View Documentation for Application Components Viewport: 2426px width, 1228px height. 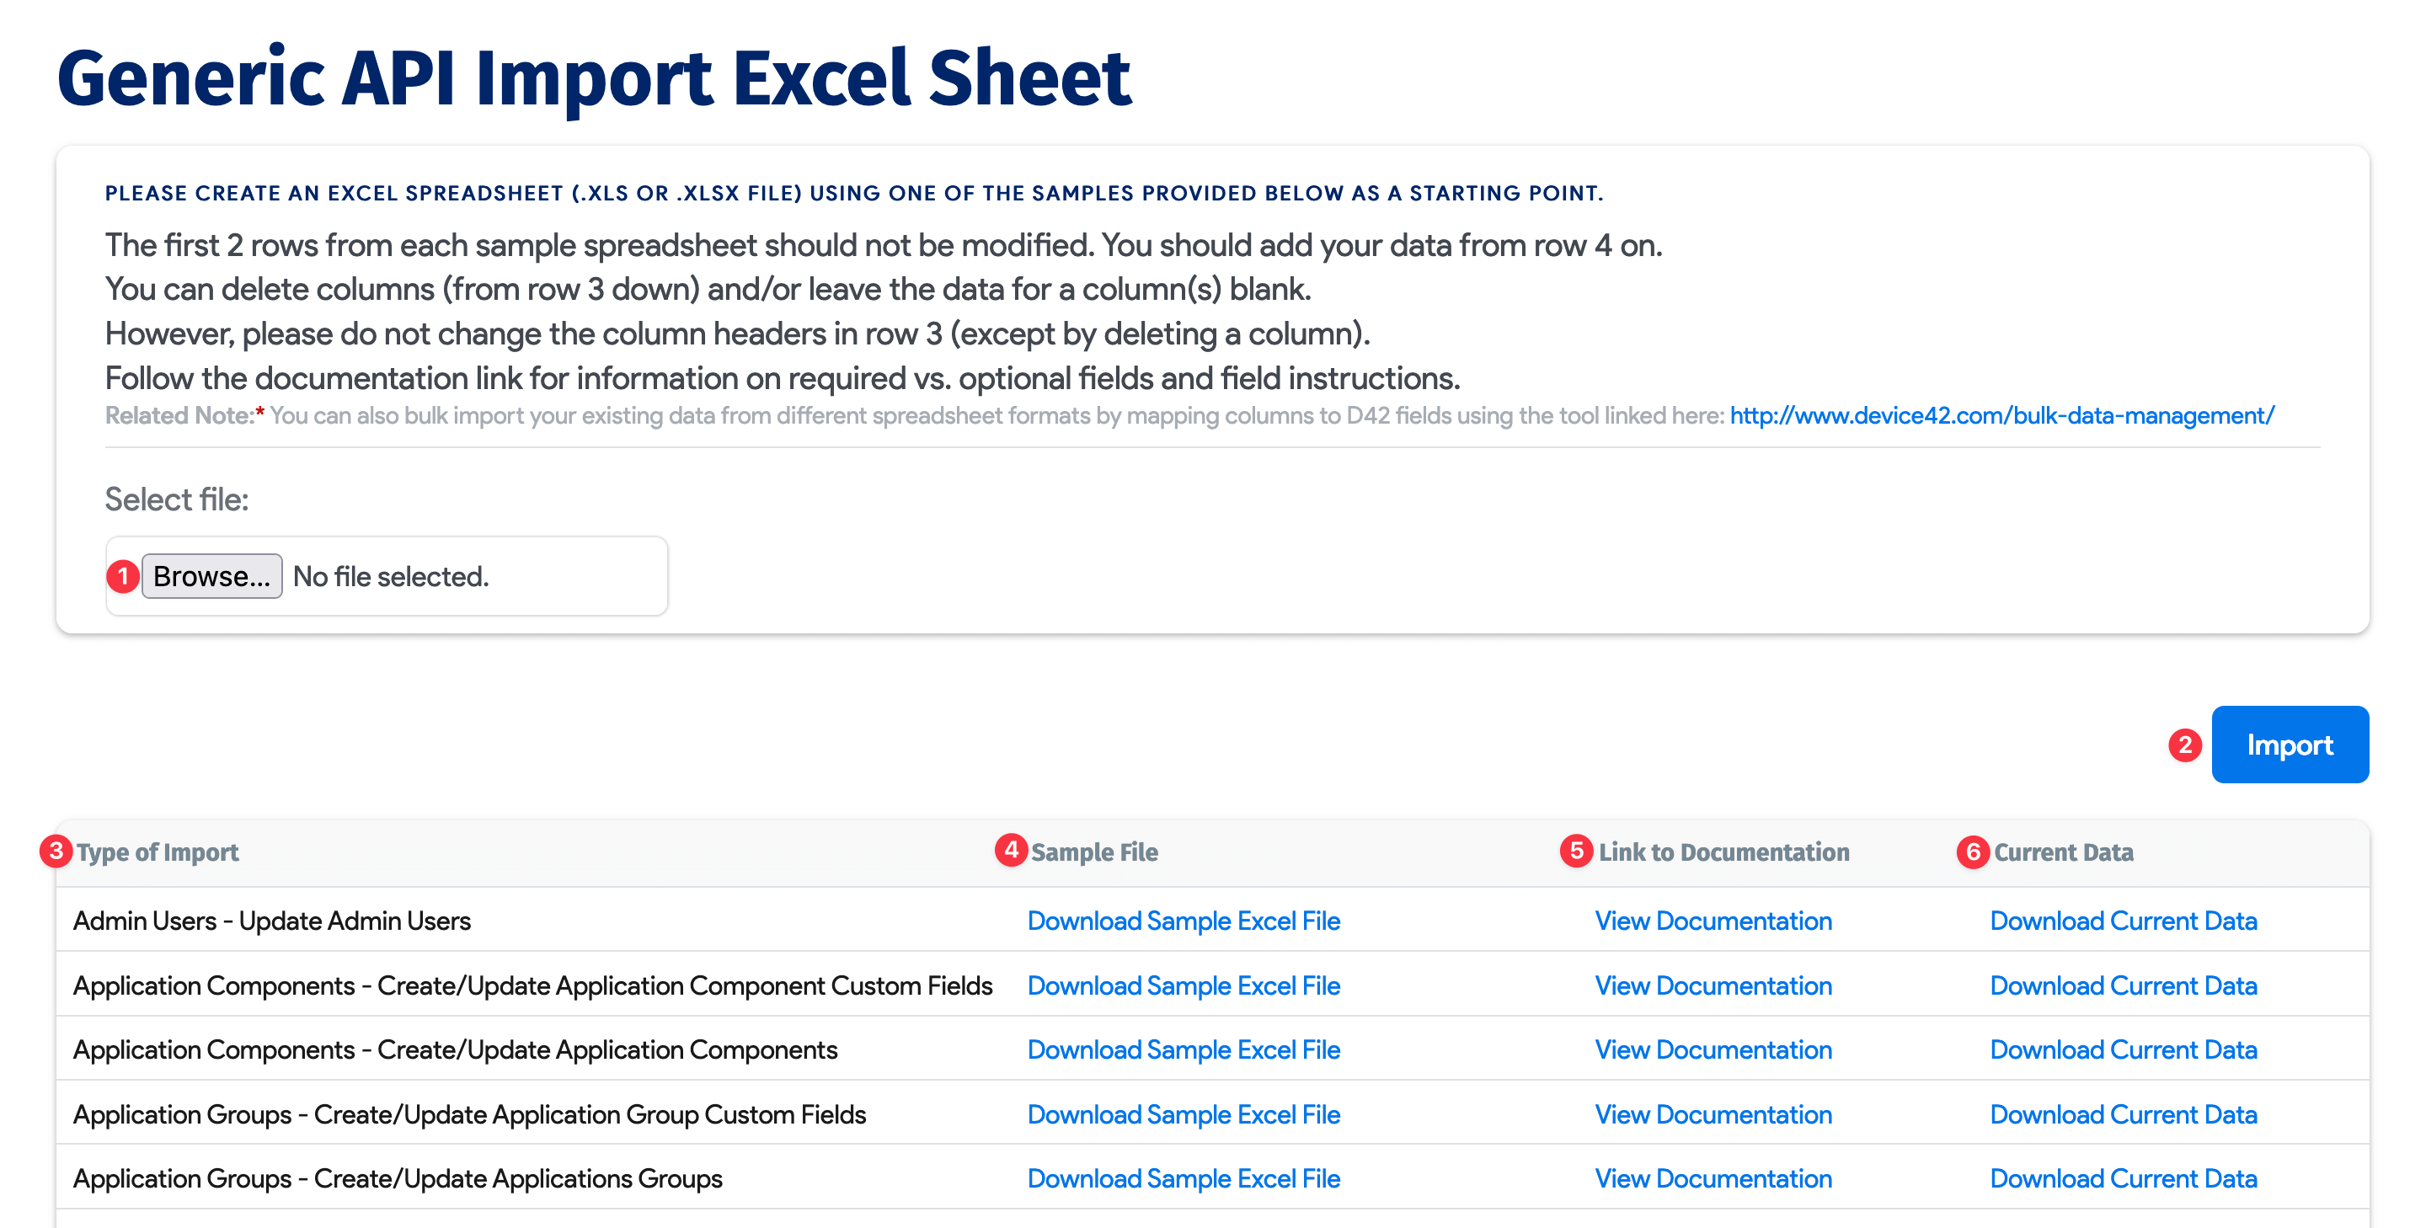pyautogui.click(x=1713, y=1049)
